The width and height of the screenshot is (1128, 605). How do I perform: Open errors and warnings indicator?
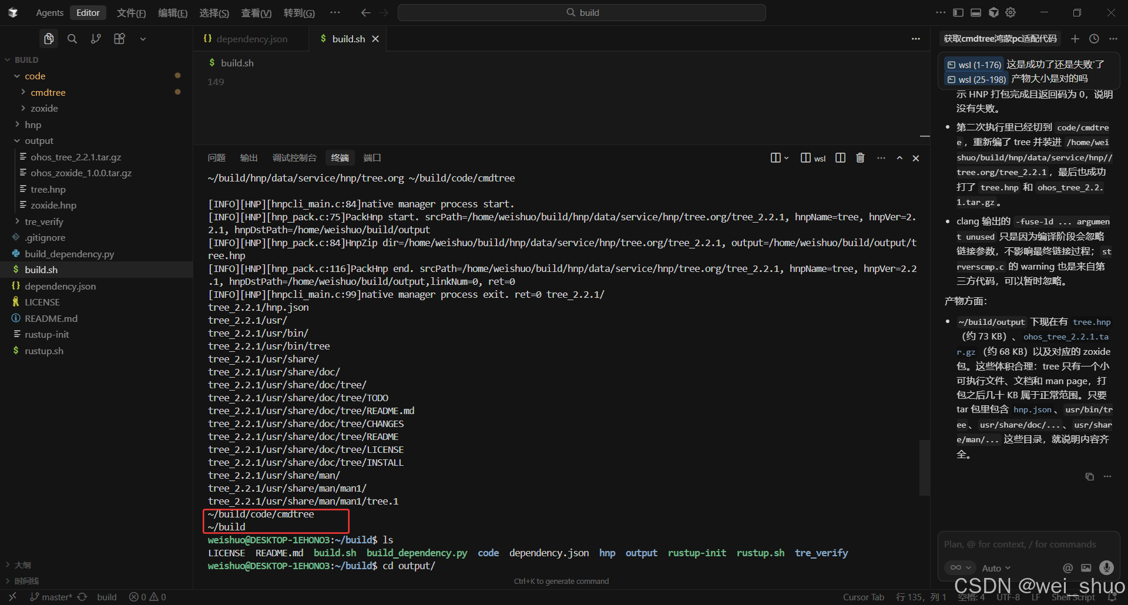pyautogui.click(x=147, y=597)
